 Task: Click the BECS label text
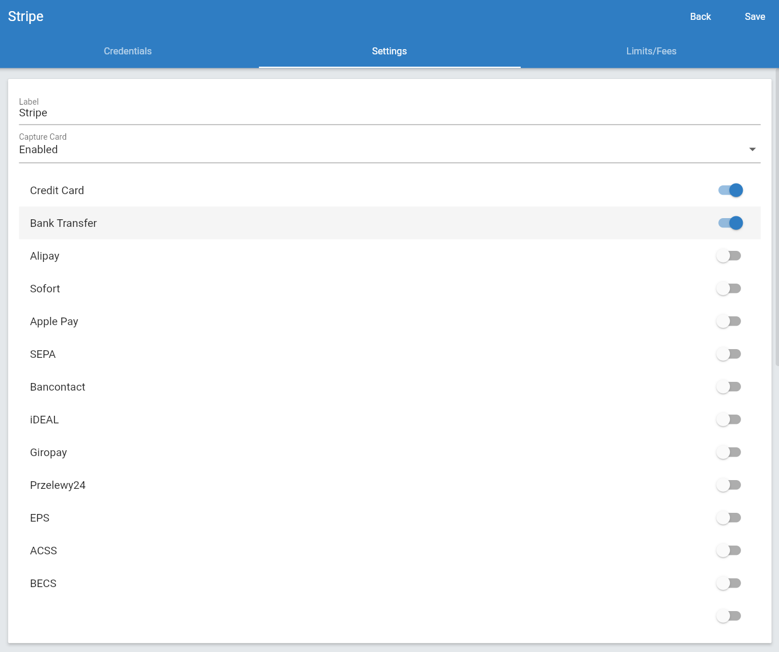tap(43, 583)
